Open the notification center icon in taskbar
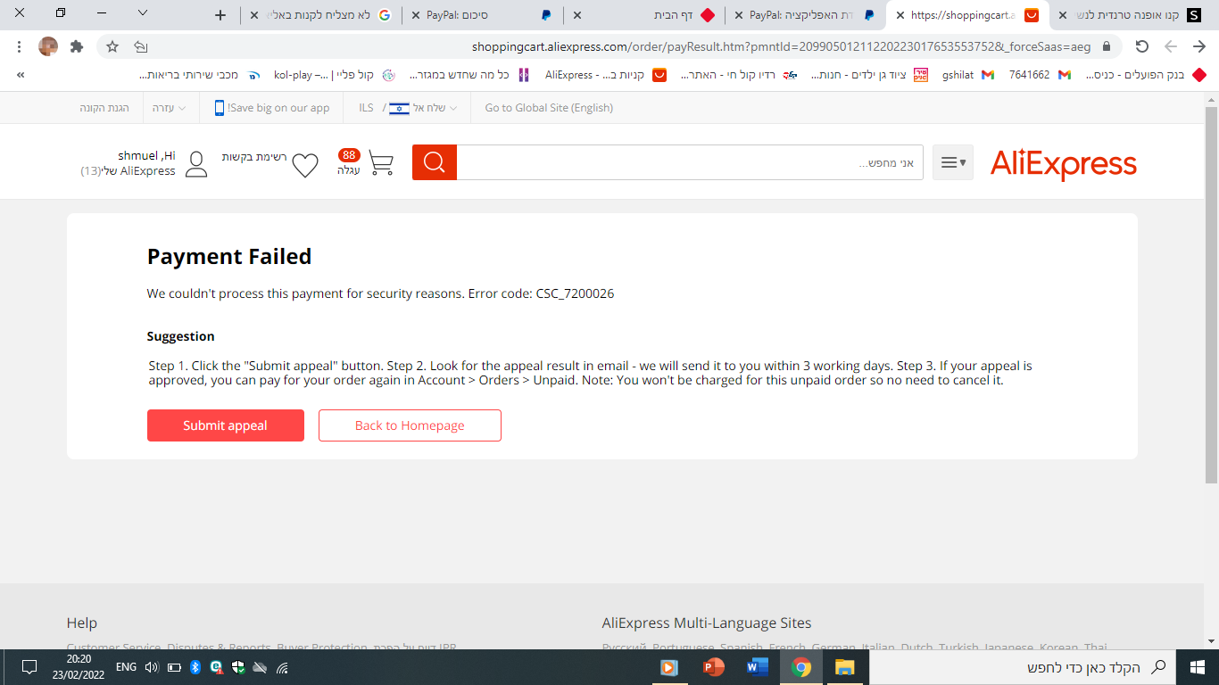The width and height of the screenshot is (1219, 685). [x=29, y=667]
